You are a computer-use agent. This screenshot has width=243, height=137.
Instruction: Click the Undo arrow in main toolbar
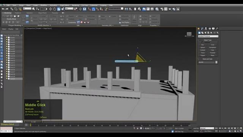[3, 9]
